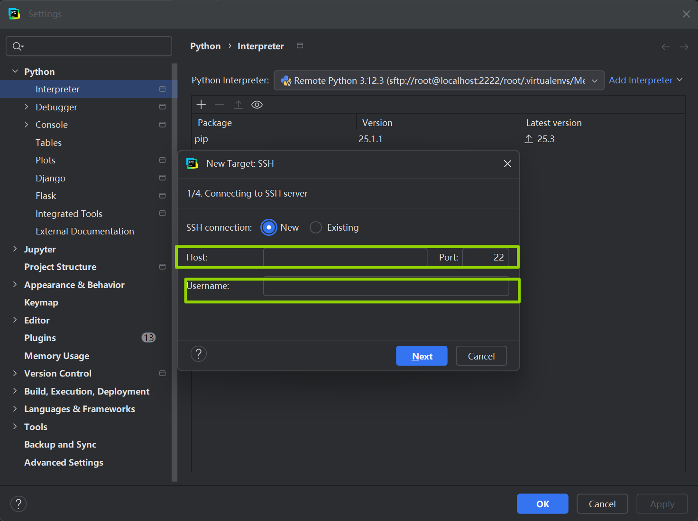Click the Username input field
The width and height of the screenshot is (698, 521).
386,286
